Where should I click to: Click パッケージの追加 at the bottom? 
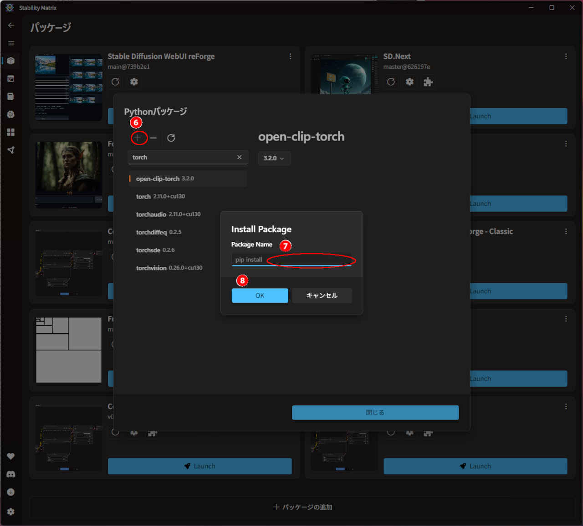tap(303, 507)
